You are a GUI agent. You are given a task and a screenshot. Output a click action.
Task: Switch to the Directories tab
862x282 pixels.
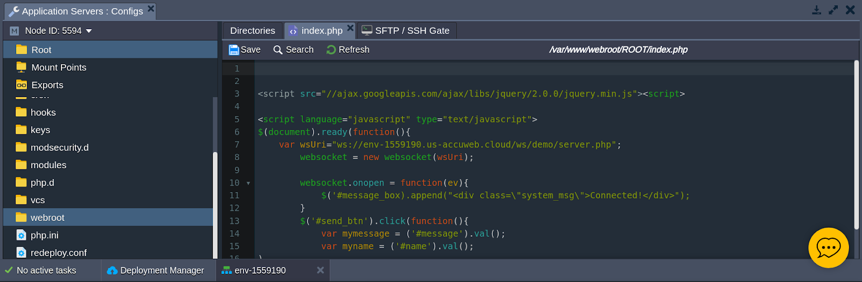[252, 31]
